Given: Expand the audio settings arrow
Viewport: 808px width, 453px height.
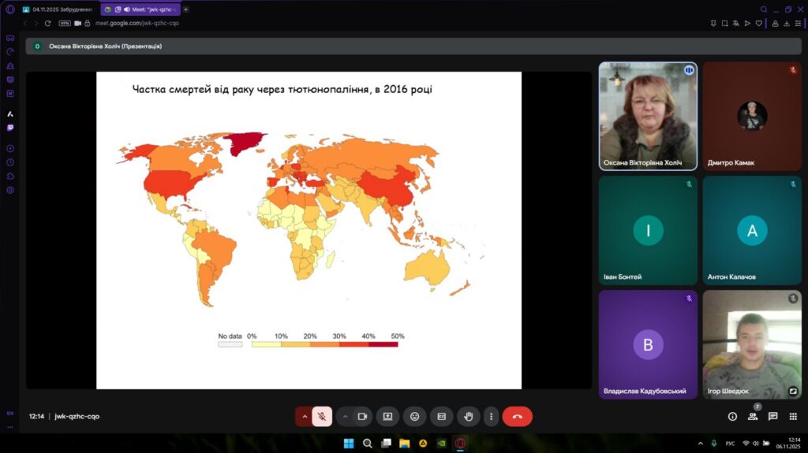Looking at the screenshot, I should point(304,416).
